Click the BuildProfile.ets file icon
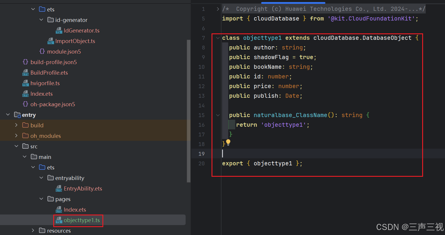445x235 pixels. coord(26,73)
